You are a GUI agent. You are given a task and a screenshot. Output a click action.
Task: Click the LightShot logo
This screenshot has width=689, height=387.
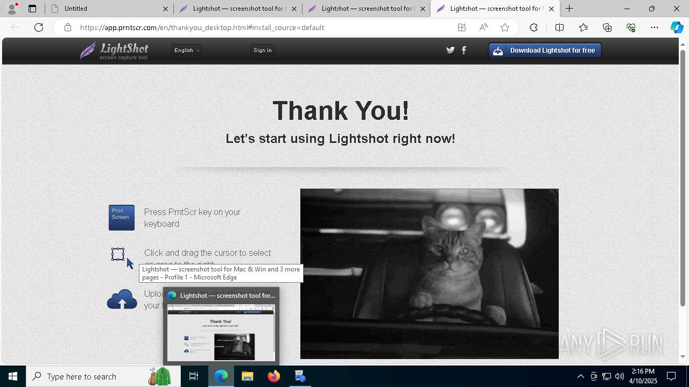pyautogui.click(x=114, y=51)
